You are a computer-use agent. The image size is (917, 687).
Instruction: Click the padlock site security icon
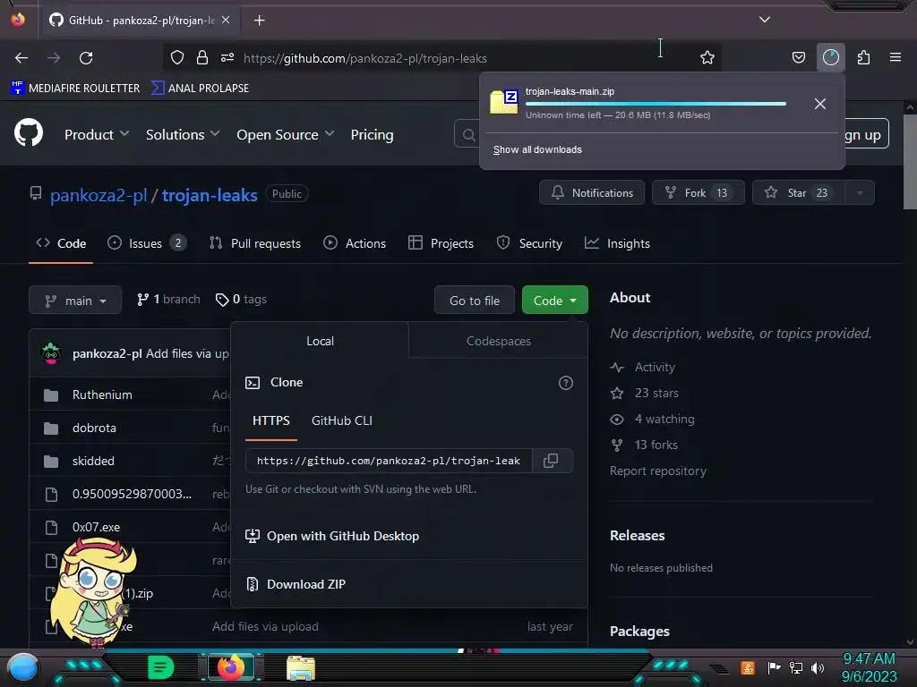(x=202, y=57)
